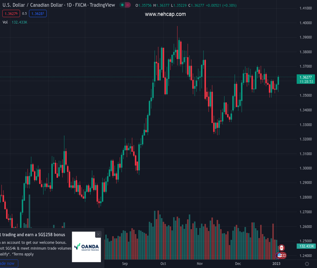
Task: Click the volume label 132.433K on price axis
Action: 306,246
